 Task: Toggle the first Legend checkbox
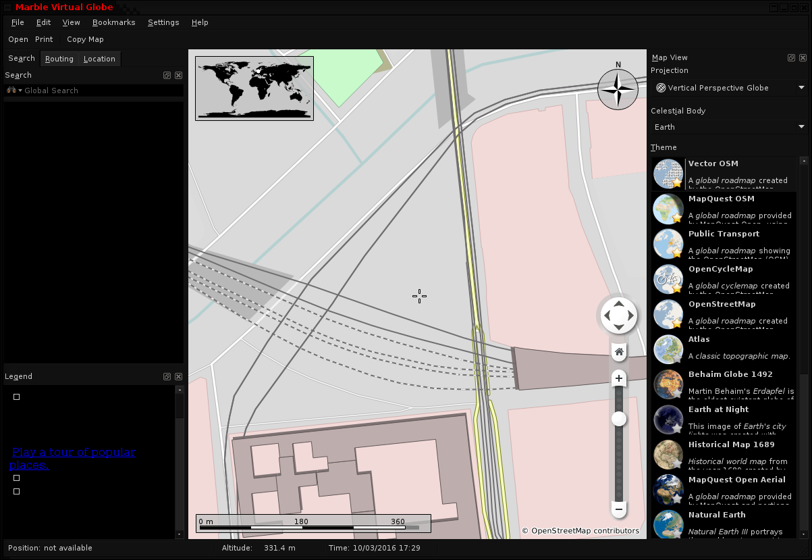[x=17, y=397]
